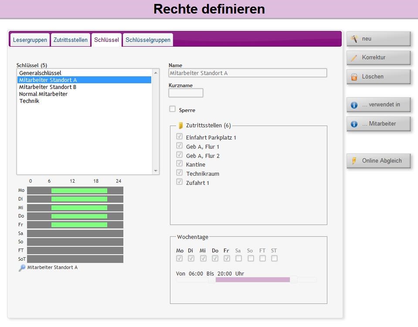
Task: Click the hammer icon on neu button
Action: [x=354, y=39]
